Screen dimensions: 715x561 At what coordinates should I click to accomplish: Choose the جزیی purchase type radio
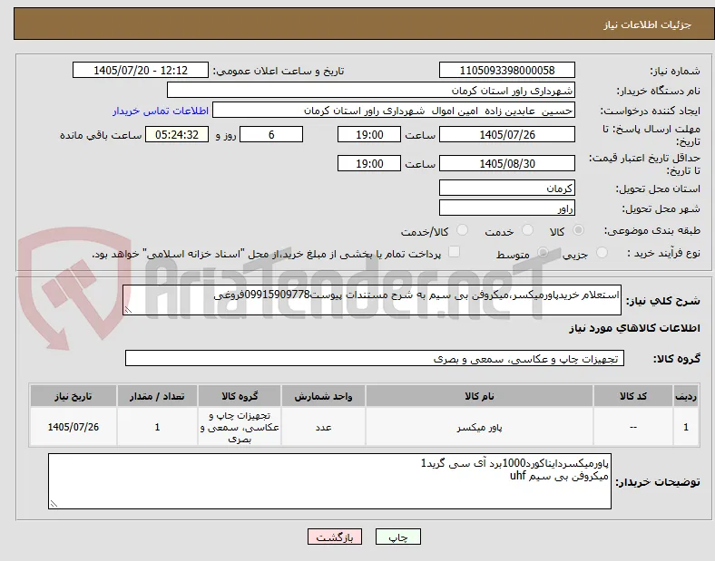point(602,253)
